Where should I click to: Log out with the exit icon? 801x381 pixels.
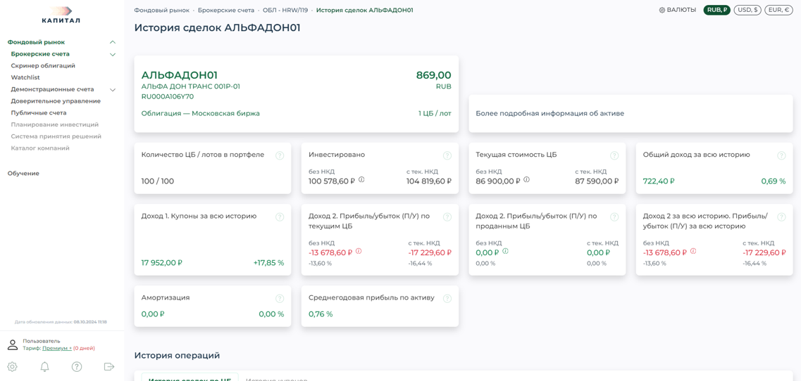(108, 366)
